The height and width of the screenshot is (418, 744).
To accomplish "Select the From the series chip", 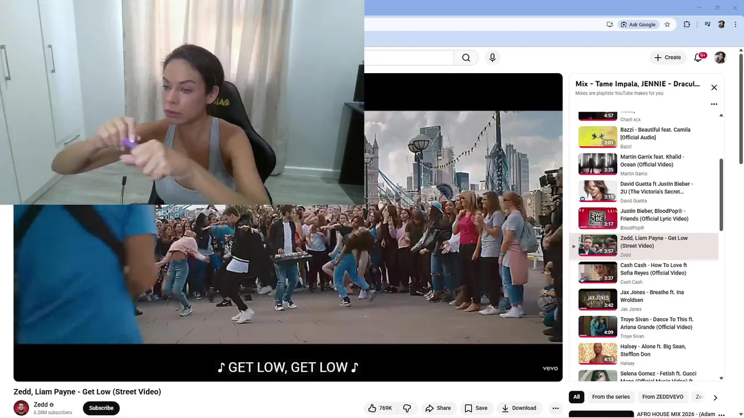I will tap(611, 397).
